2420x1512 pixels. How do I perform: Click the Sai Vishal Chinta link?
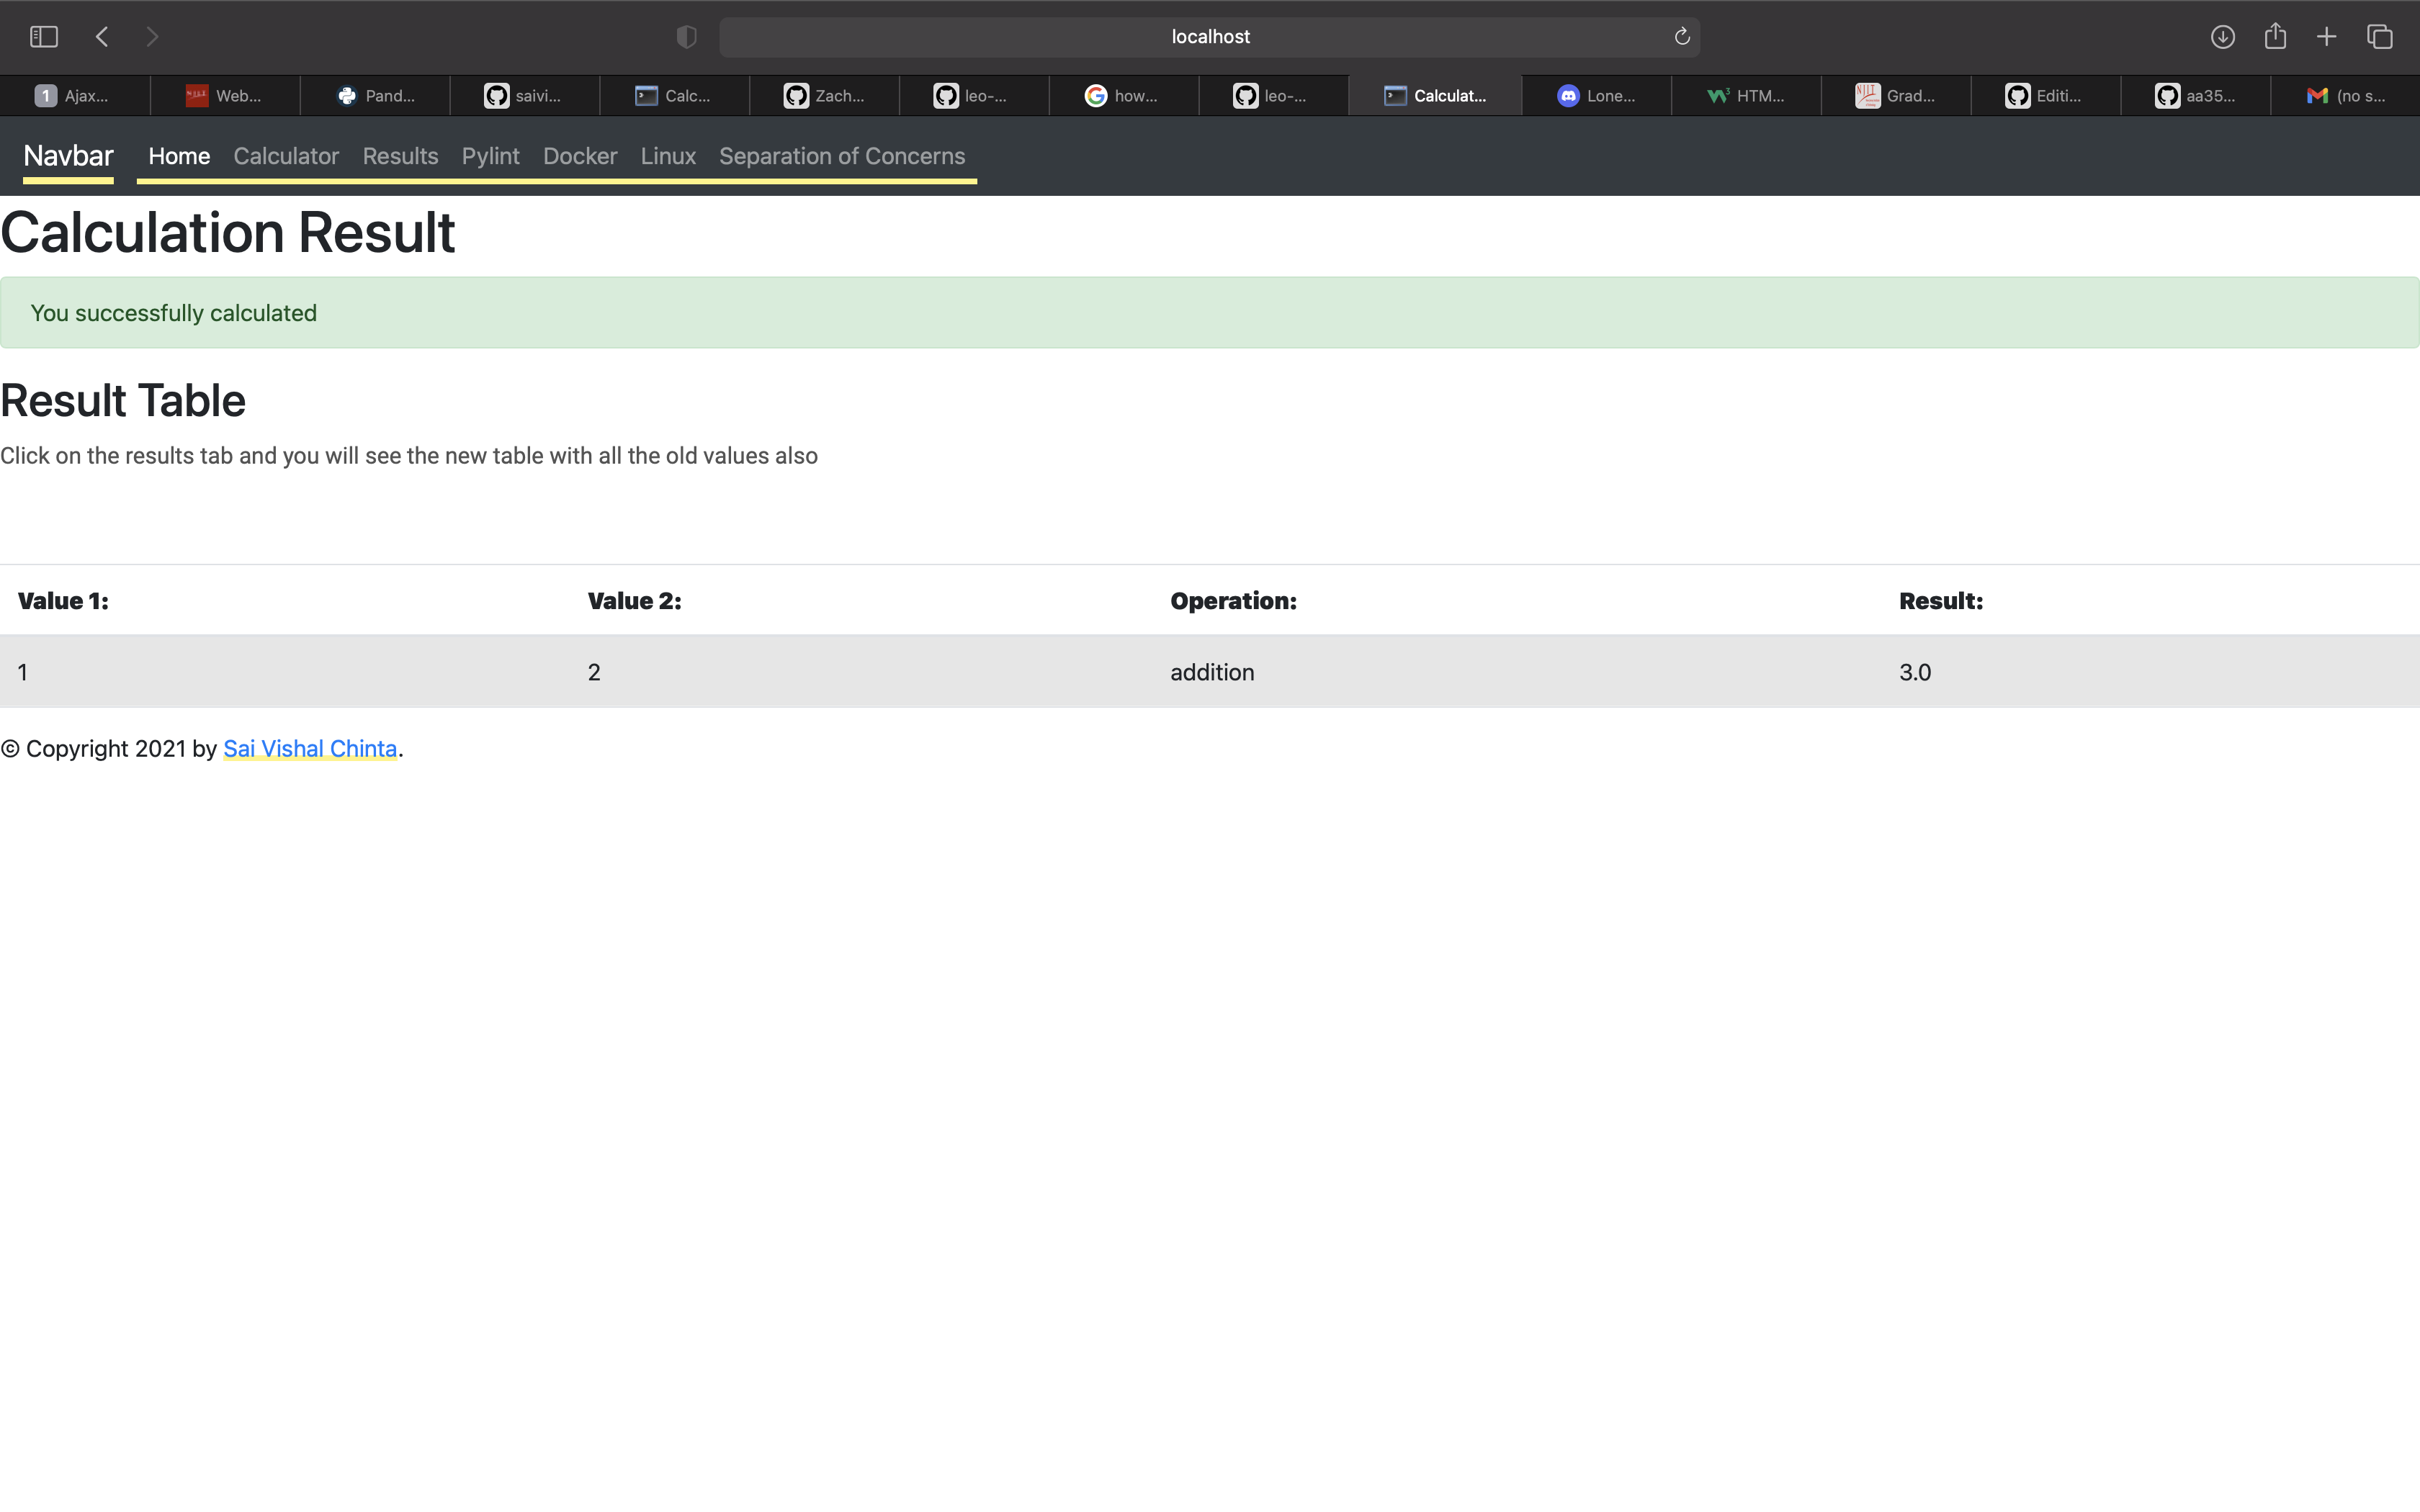tap(310, 748)
